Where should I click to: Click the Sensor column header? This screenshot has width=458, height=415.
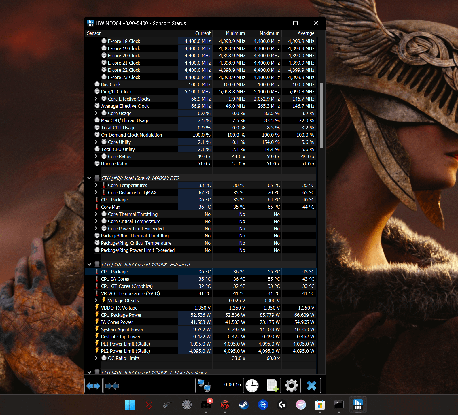(x=131, y=33)
